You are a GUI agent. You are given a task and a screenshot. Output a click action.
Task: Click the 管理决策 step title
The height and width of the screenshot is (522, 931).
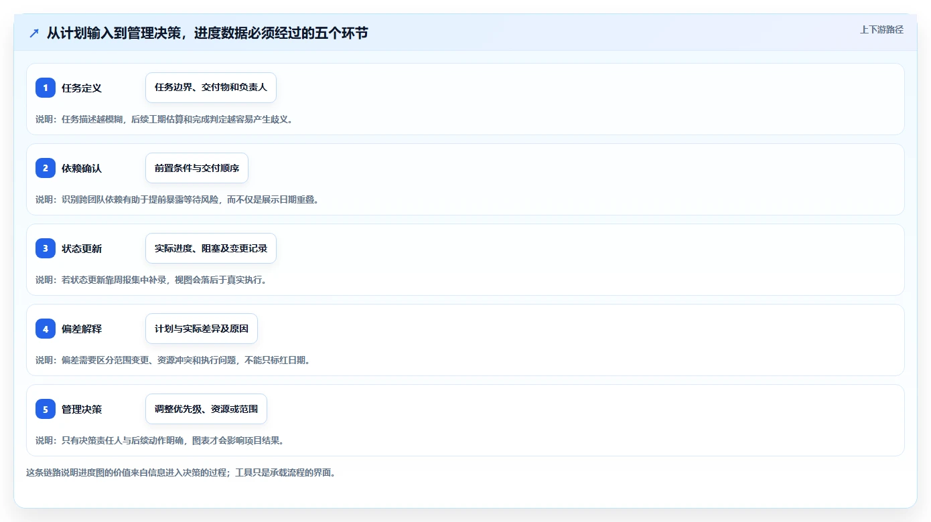[82, 409]
